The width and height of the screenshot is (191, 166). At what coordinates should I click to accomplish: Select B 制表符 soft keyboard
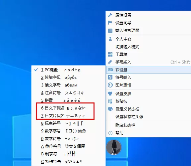point(68,154)
